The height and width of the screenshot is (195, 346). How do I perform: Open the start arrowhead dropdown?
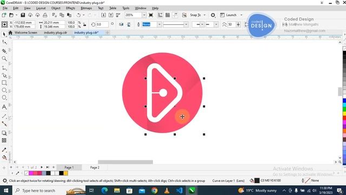click(x=202, y=24)
